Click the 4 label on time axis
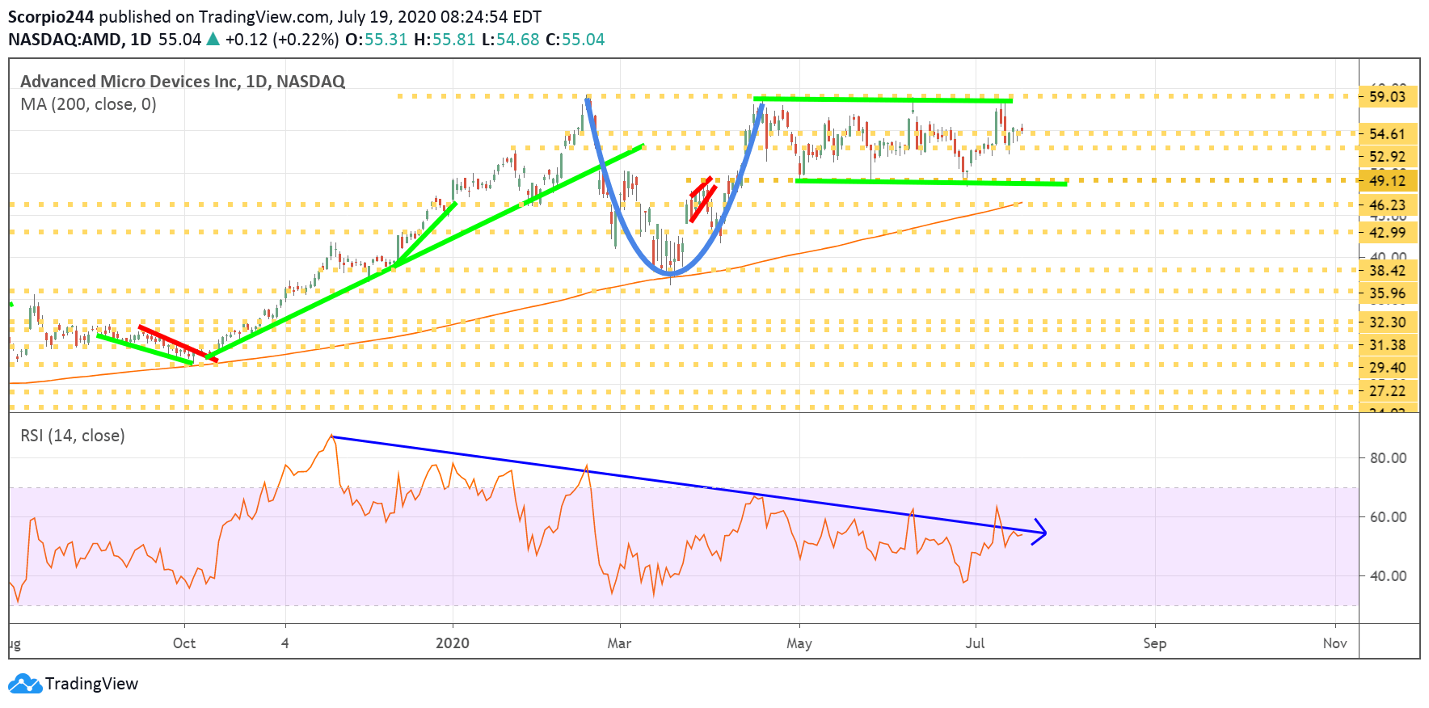The height and width of the screenshot is (708, 1429). (x=285, y=643)
